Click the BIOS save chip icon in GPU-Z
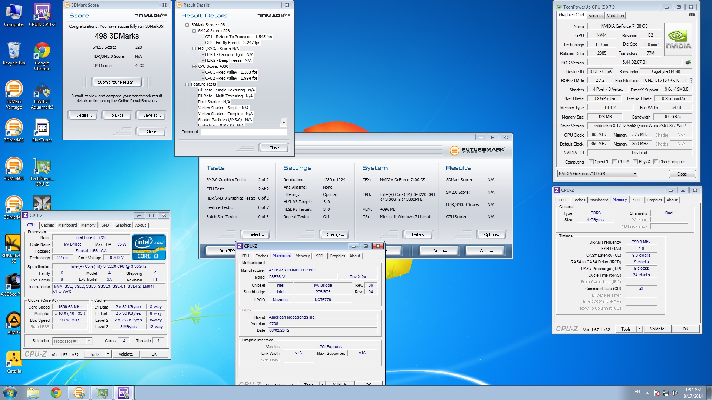The height and width of the screenshot is (400, 712). 688,62
